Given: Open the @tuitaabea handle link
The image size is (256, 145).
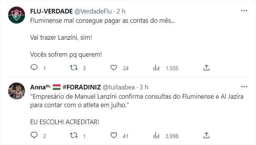Looking at the screenshot, I should 118,88.
